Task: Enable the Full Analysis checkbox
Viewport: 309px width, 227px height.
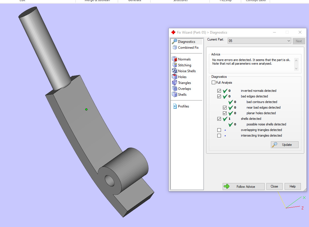Action: click(213, 82)
